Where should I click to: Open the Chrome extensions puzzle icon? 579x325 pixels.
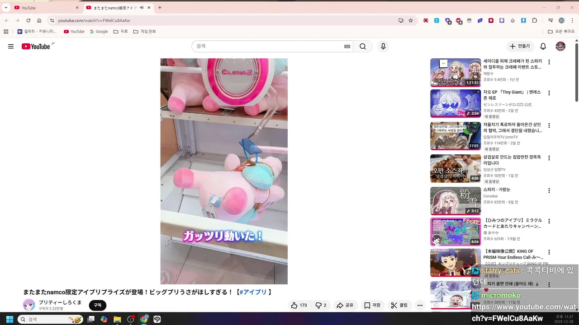coord(535,20)
